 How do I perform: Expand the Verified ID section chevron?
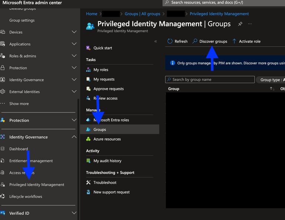pyautogui.click(x=74, y=213)
